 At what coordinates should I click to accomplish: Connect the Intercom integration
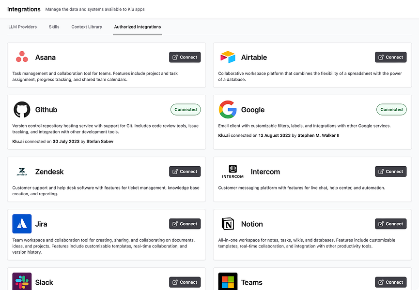pyautogui.click(x=391, y=172)
